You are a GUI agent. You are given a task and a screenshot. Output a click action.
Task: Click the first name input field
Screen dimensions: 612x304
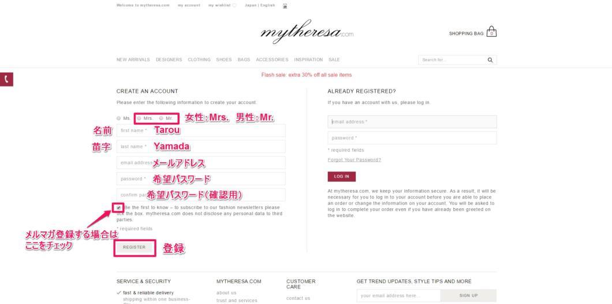200,130
